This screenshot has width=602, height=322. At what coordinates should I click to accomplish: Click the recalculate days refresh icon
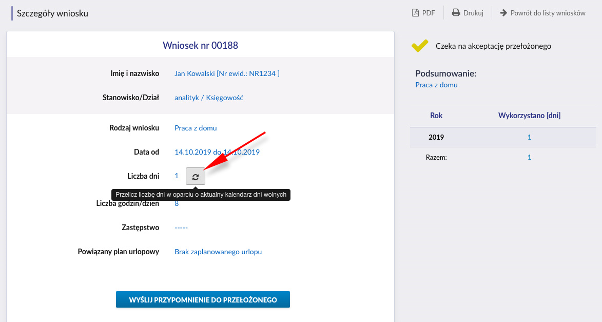pos(196,176)
